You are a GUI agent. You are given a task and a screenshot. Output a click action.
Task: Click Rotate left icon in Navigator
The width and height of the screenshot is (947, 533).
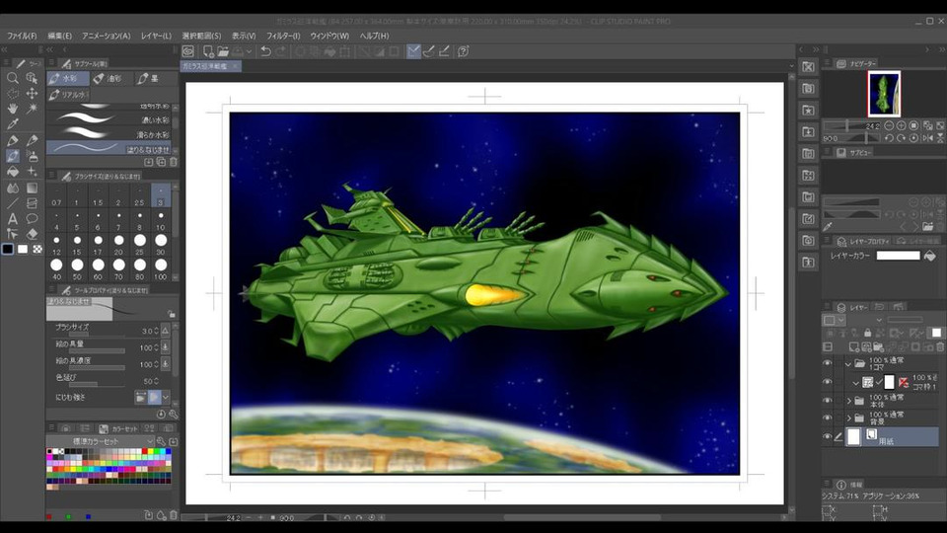pyautogui.click(x=889, y=138)
